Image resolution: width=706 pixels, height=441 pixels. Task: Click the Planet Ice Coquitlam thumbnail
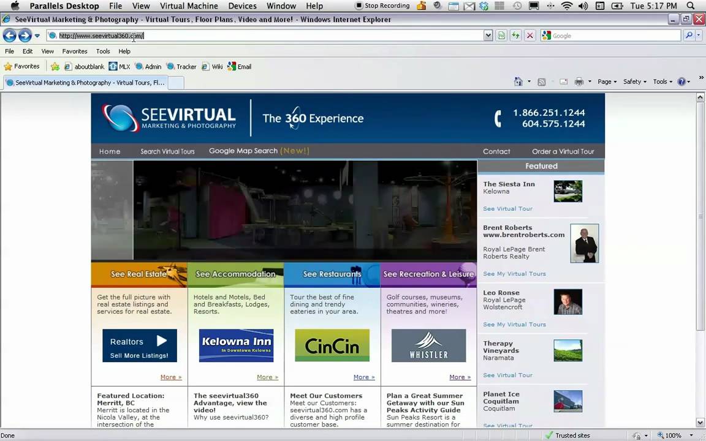(567, 401)
